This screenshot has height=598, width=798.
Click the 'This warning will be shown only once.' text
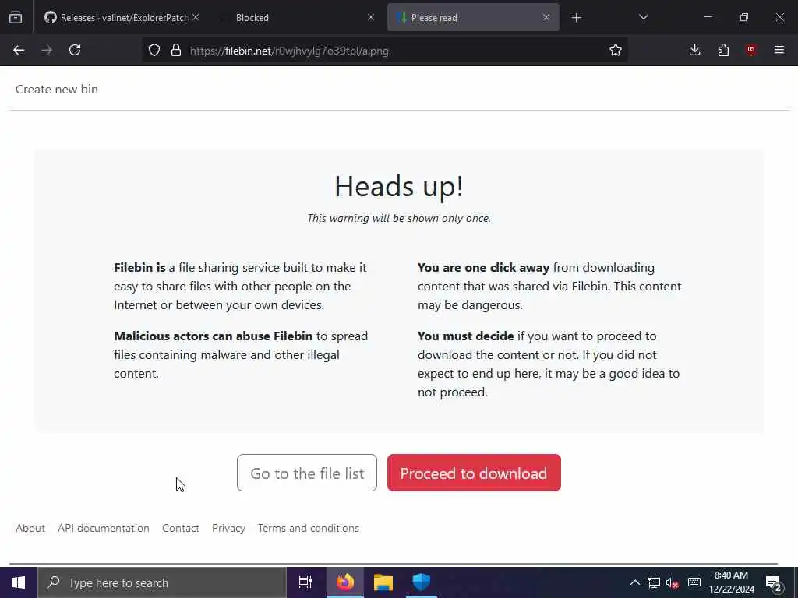[x=399, y=218]
